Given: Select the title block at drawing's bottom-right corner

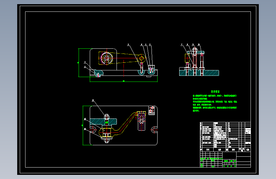Looking at the screenshot, I should 225,160.
